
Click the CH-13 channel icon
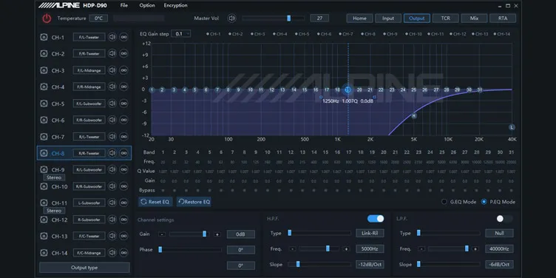(44, 236)
